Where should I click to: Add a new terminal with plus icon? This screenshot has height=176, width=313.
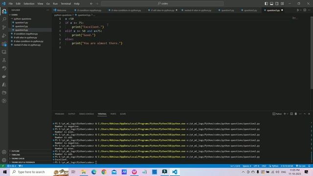coord(285,114)
